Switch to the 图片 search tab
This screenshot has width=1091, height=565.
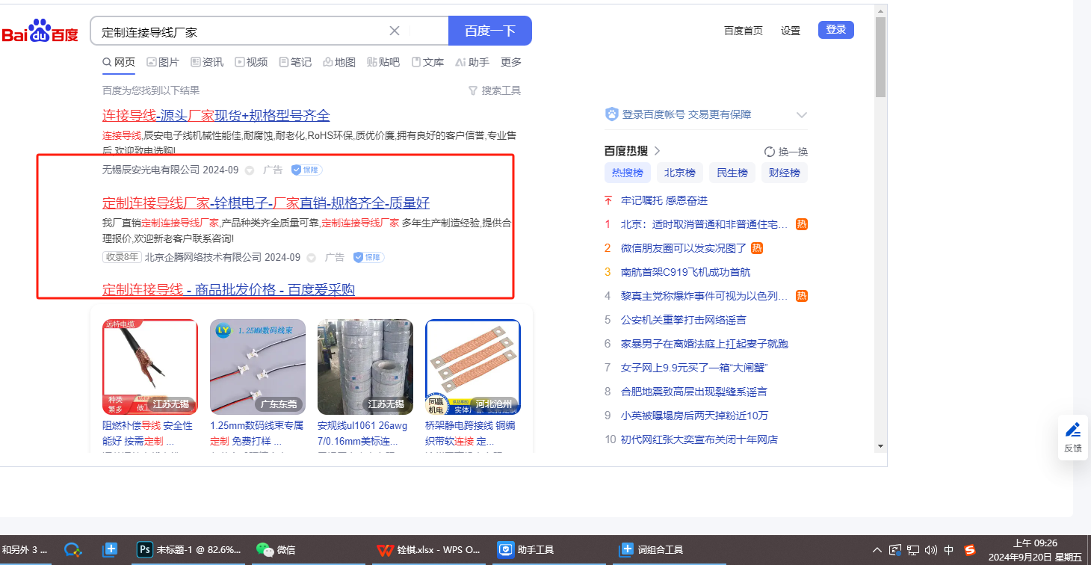(x=162, y=62)
